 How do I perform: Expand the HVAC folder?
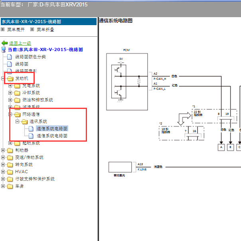coord(3,172)
